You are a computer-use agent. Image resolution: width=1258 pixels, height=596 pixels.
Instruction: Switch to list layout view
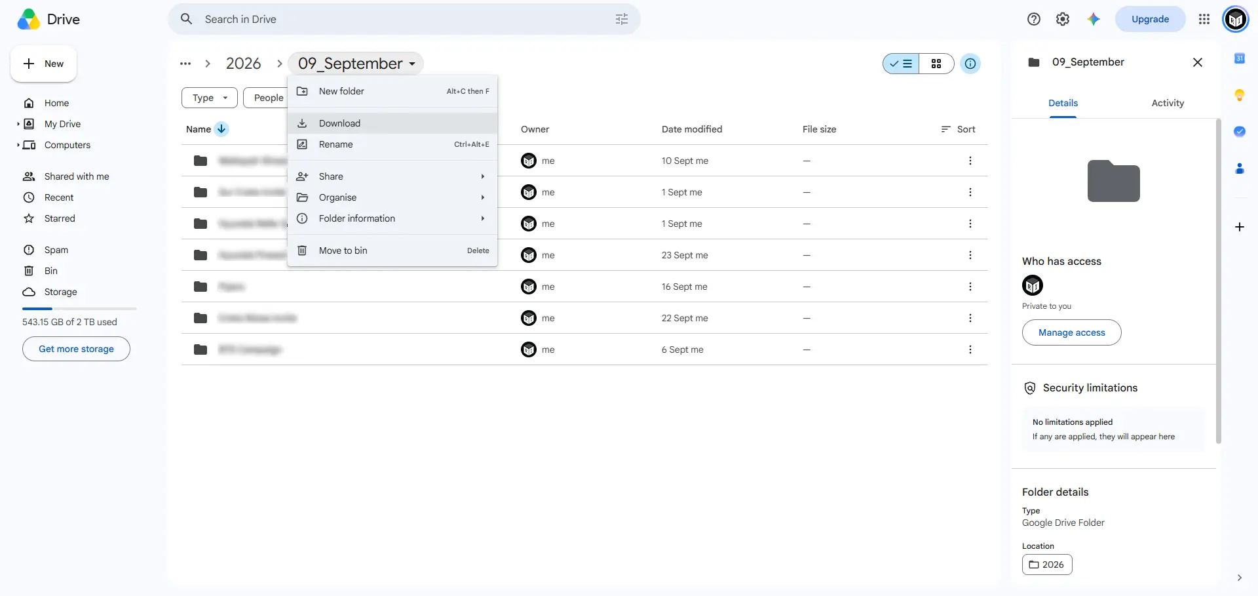pos(901,64)
